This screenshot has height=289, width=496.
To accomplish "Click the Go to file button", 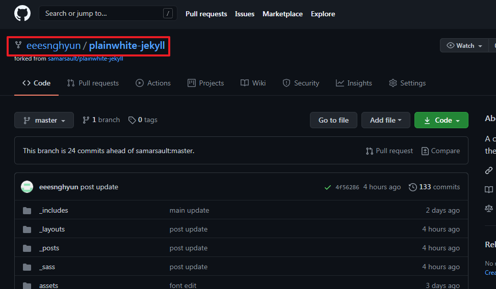I will pyautogui.click(x=333, y=120).
